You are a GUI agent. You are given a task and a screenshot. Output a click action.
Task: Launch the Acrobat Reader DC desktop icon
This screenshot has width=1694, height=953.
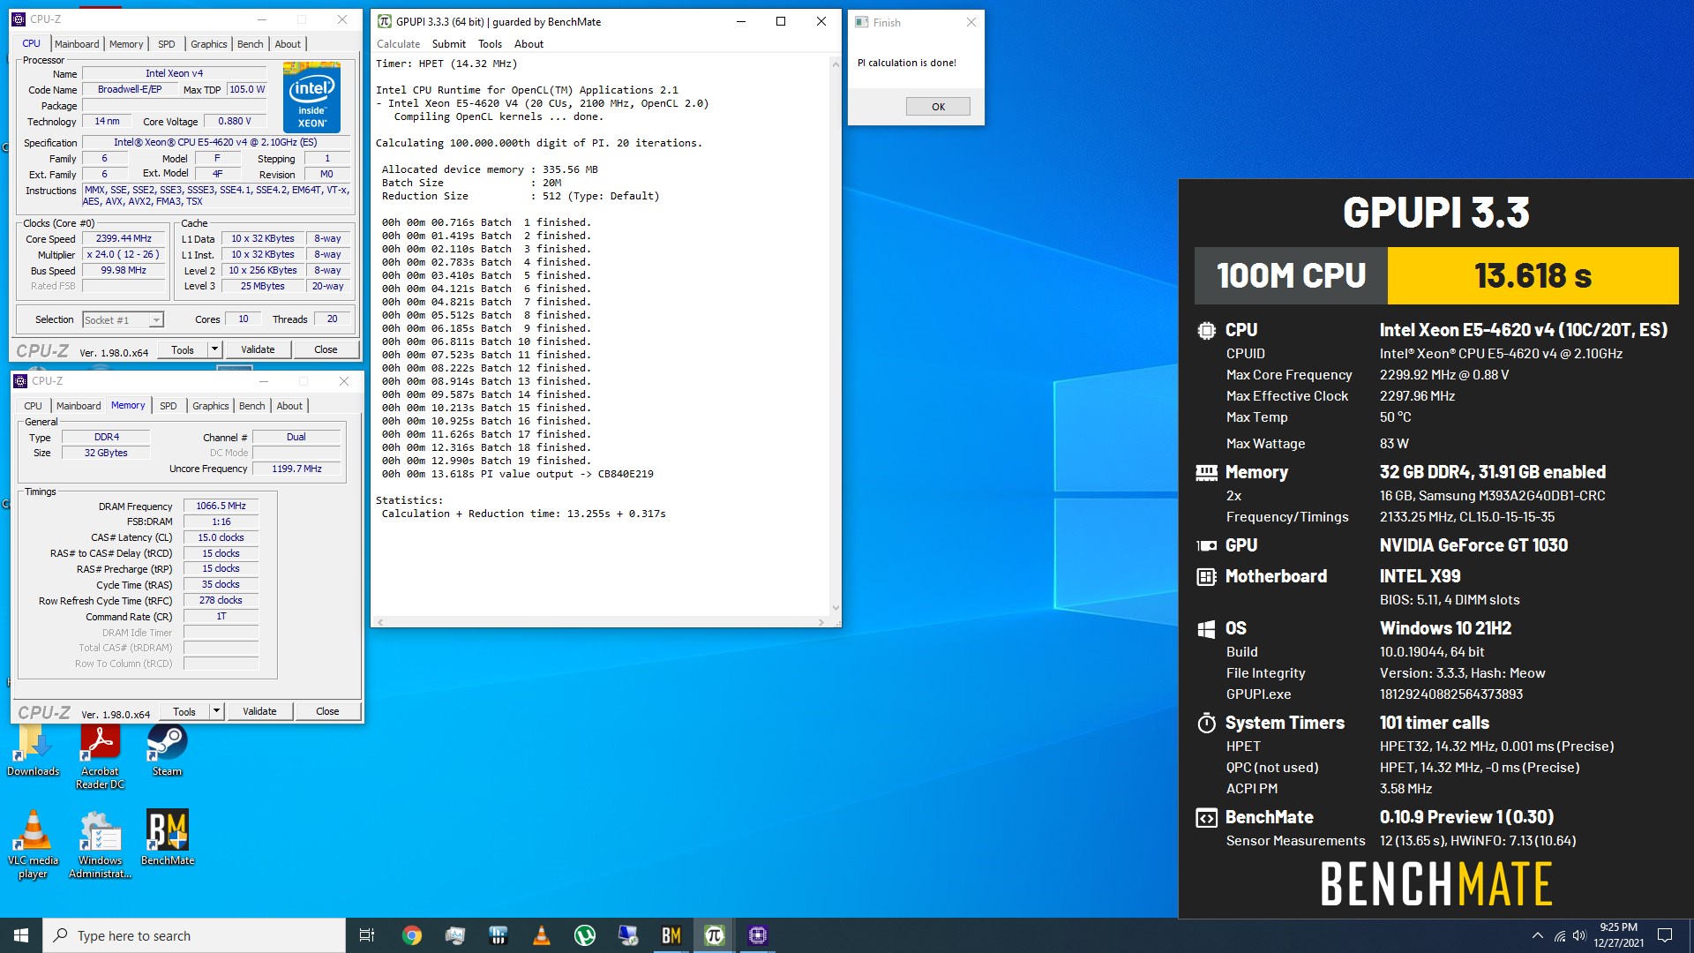coord(100,755)
